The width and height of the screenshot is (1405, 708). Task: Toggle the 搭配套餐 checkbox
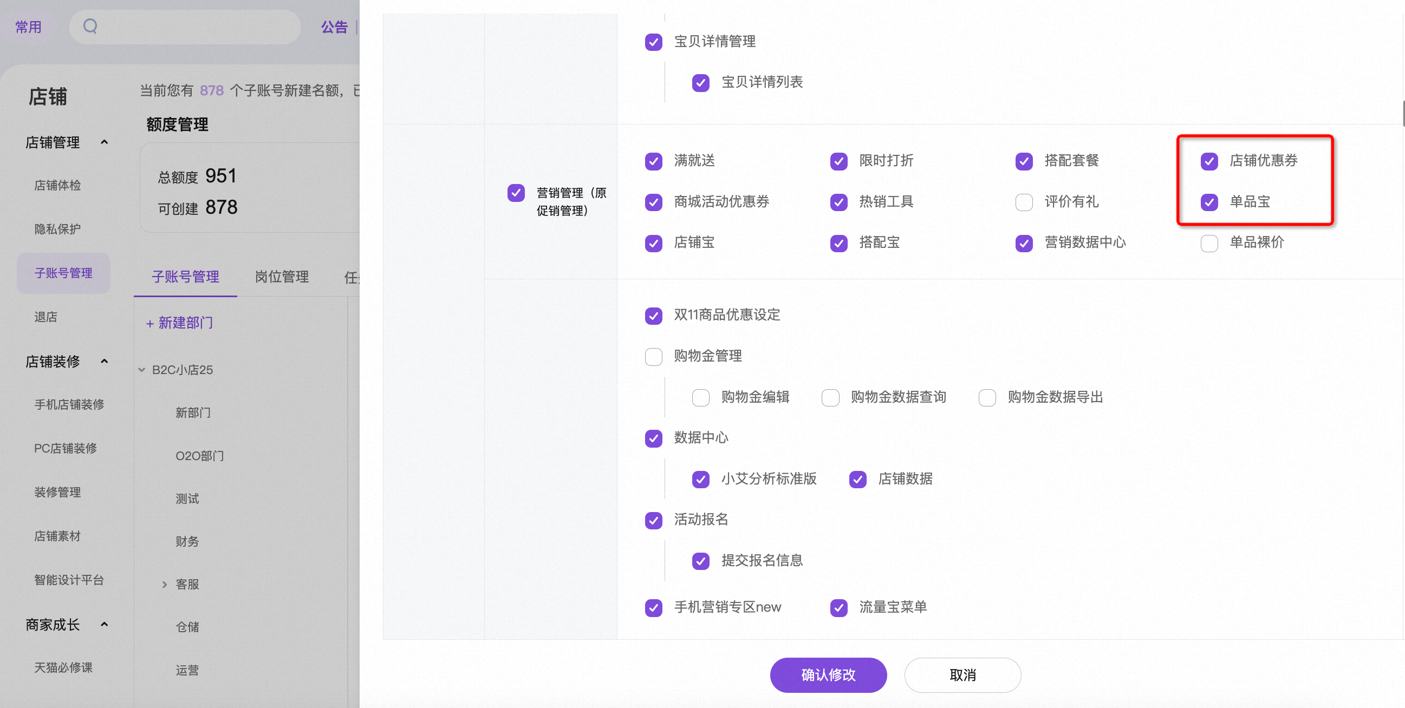coord(1024,161)
